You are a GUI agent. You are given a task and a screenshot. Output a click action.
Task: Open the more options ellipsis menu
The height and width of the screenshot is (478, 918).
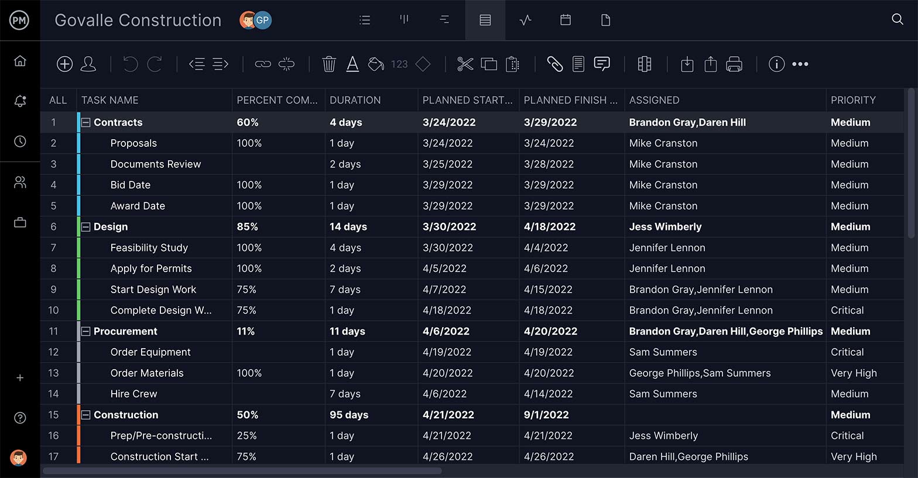tap(800, 64)
